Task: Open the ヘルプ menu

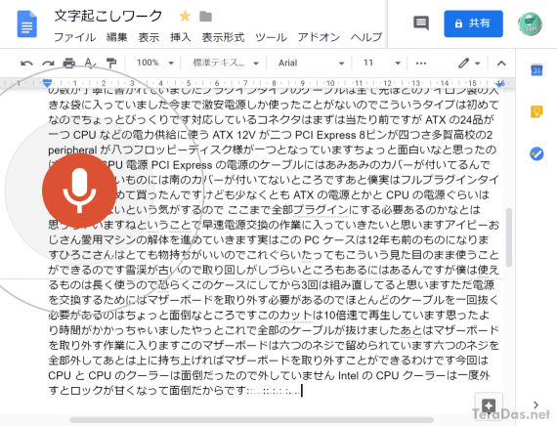Action: click(x=366, y=37)
